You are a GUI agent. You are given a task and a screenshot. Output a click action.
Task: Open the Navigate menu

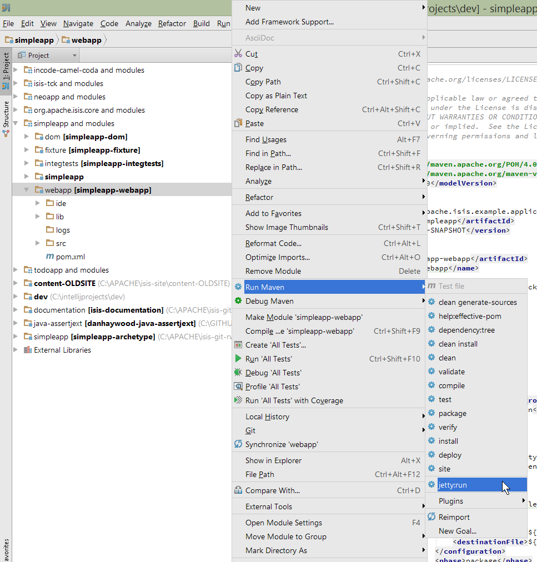click(x=78, y=23)
